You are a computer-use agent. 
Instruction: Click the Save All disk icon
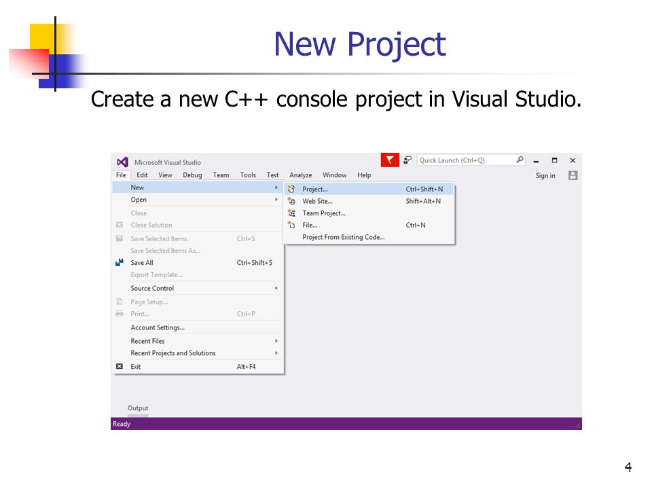click(x=120, y=262)
